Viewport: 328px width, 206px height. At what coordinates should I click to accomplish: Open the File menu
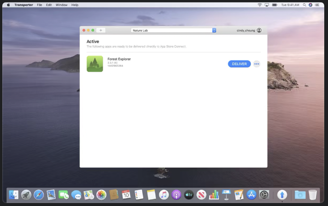coord(39,5)
